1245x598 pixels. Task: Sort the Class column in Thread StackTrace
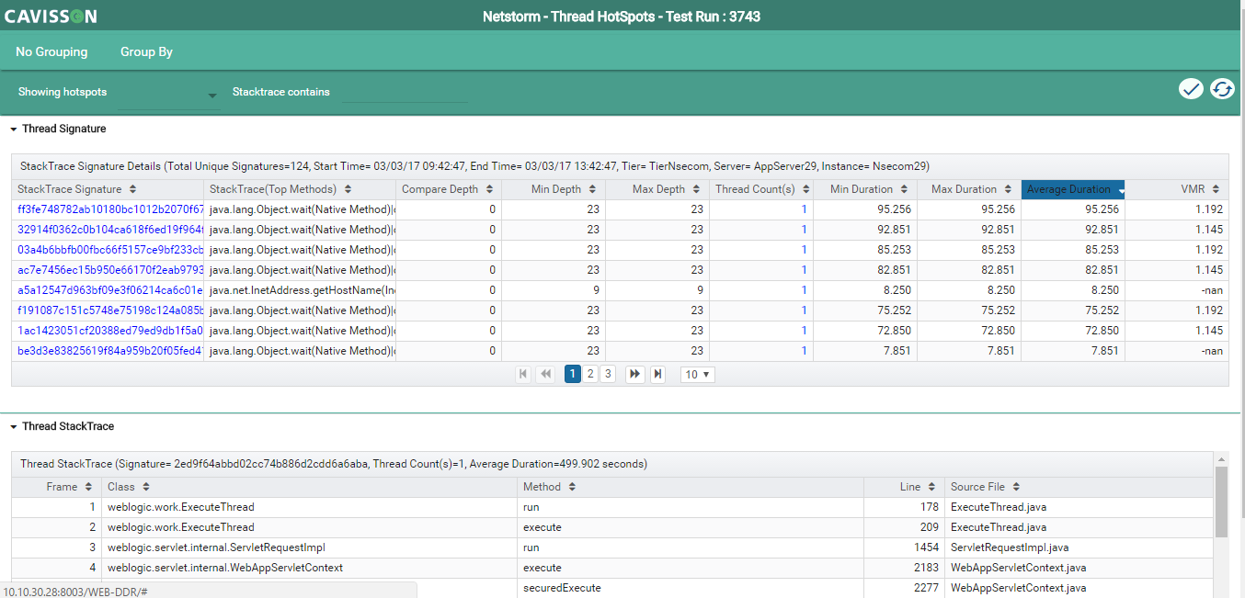click(x=146, y=487)
